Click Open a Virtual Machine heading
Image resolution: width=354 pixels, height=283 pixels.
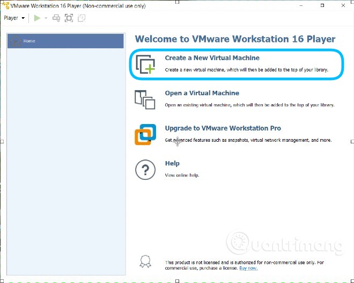pyautogui.click(x=202, y=93)
